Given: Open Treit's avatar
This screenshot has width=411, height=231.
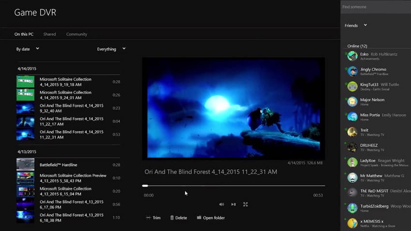Looking at the screenshot, I should click(352, 132).
